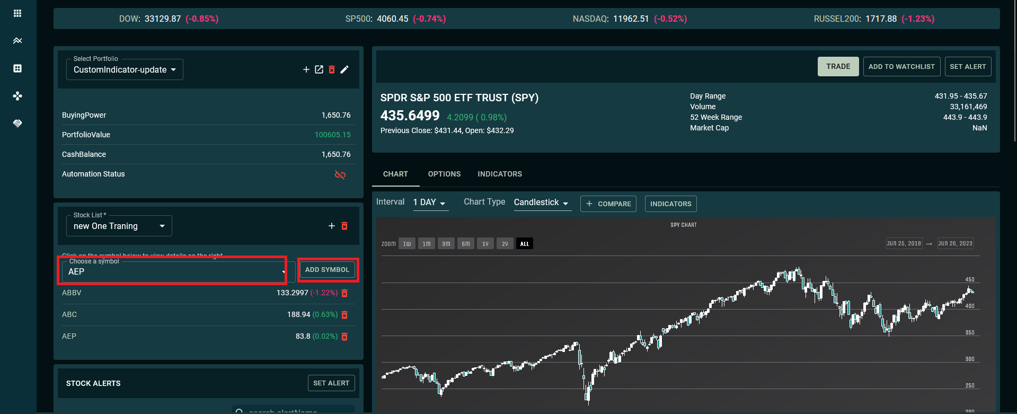This screenshot has height=414, width=1017.
Task: Delete the new One Traning stock list
Action: pyautogui.click(x=344, y=226)
